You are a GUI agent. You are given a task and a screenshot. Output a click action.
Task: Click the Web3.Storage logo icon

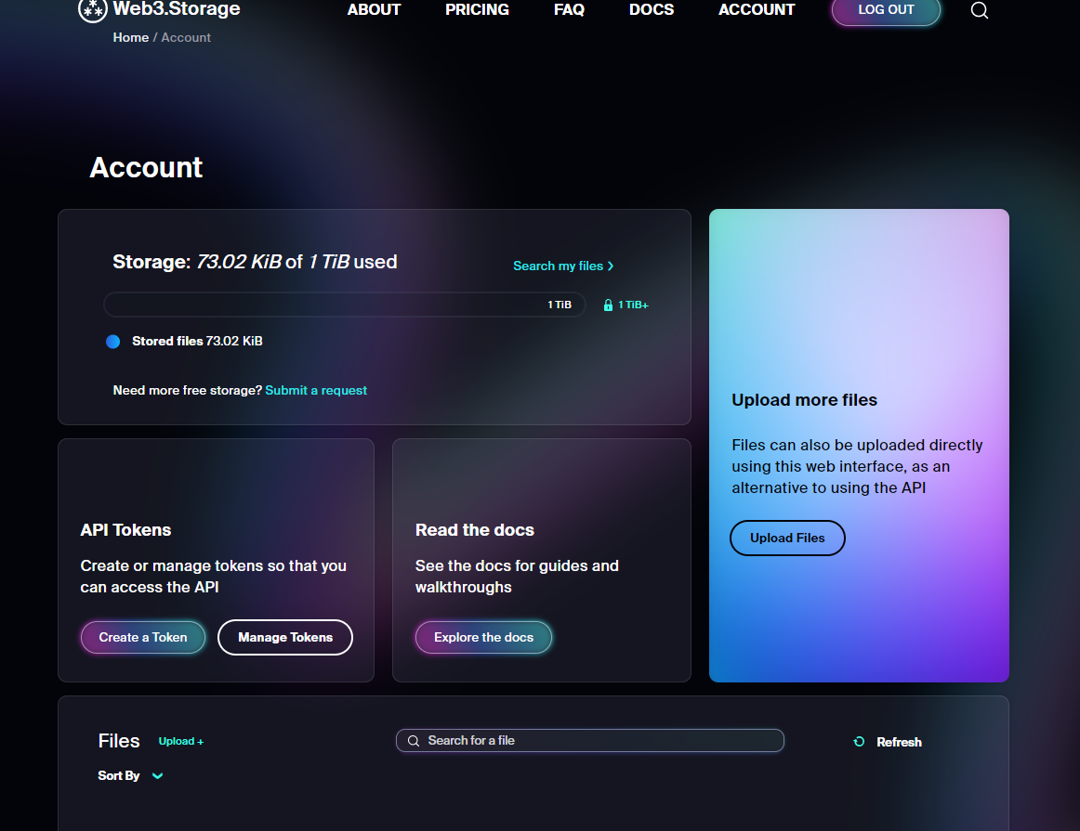pos(92,9)
